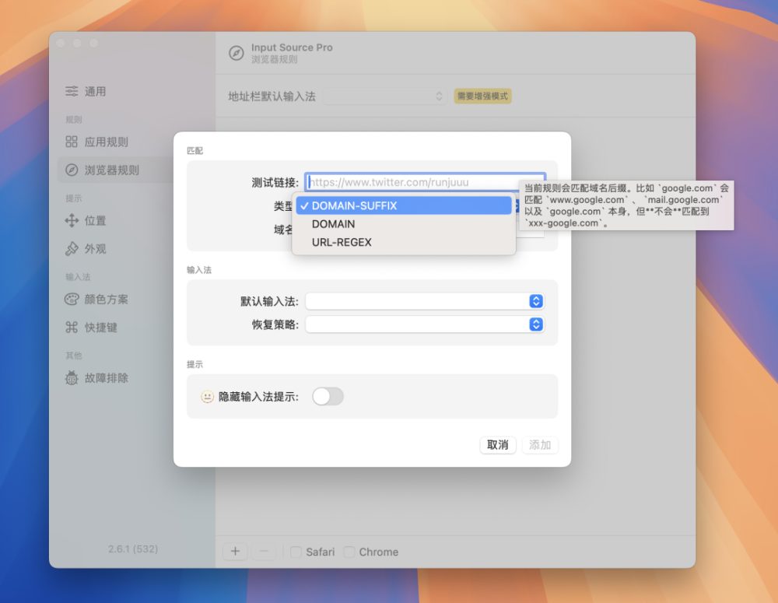Screen dimensions: 778x603
Task: Click the neutral face emoji beside 隐藏输入法提示
Action: (x=207, y=397)
